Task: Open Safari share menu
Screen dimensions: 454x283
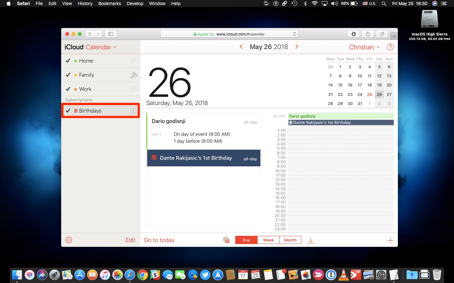Action: pos(368,34)
